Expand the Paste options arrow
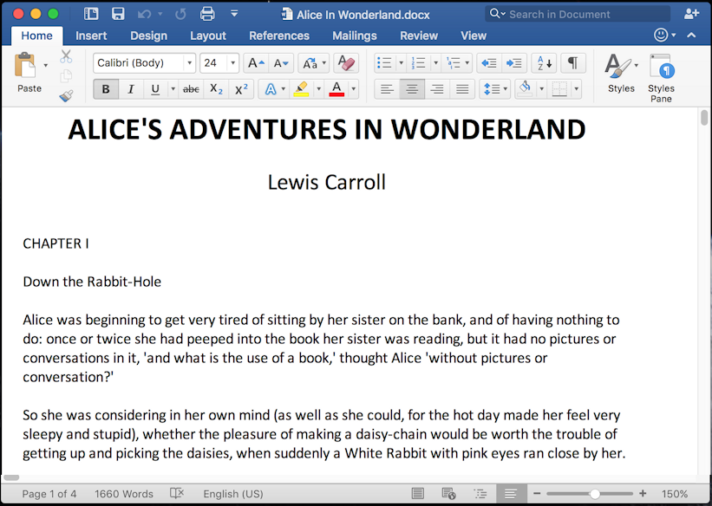 [x=45, y=65]
